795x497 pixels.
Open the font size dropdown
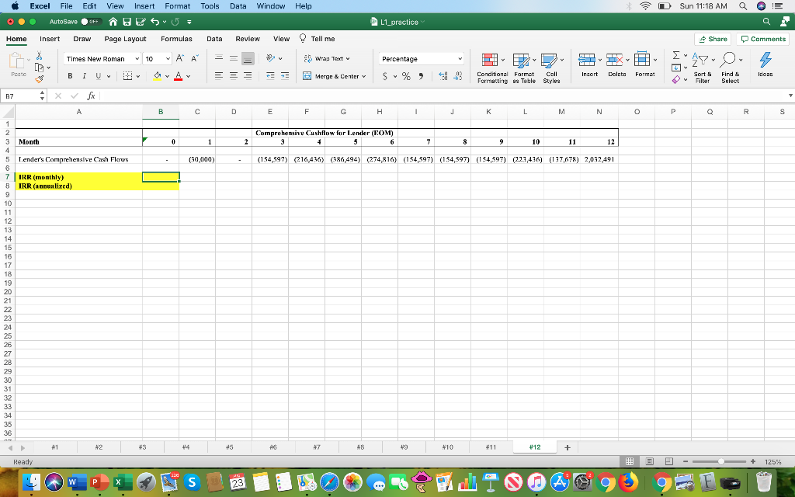pos(168,59)
